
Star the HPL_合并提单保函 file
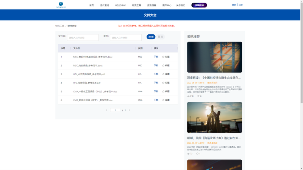point(163,74)
